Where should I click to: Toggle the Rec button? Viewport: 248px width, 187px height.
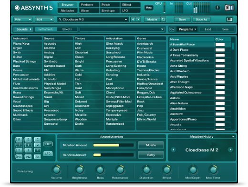coord(149,8)
